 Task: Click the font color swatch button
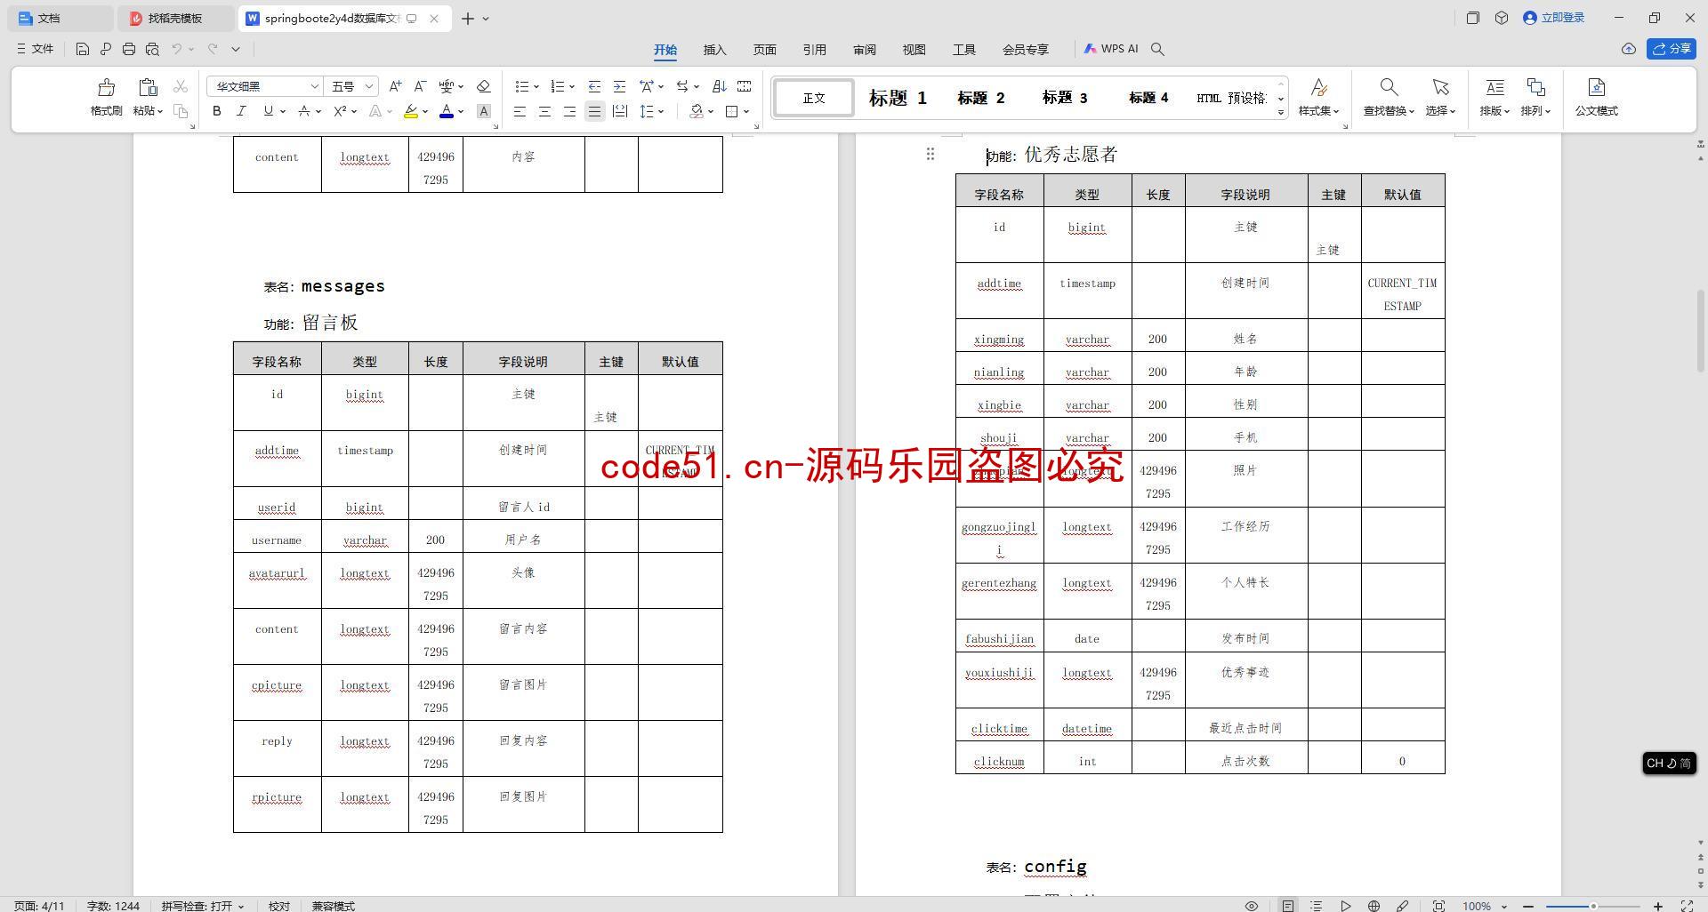point(447,111)
